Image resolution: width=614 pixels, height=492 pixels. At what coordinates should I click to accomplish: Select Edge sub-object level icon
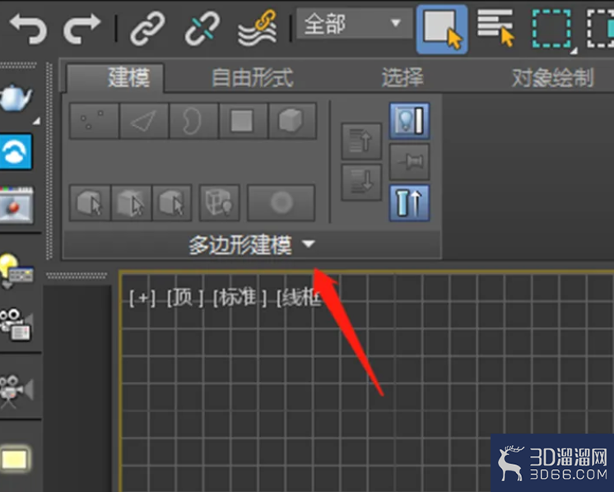coord(144,121)
